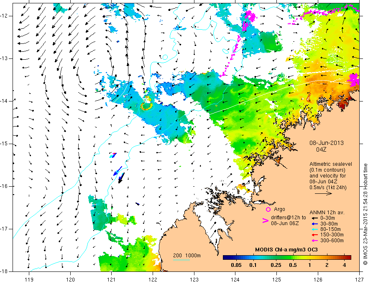Click the 'MODIS Chl-a mg/m3 OC3' title
The height and width of the screenshot is (284, 368).
[286, 250]
